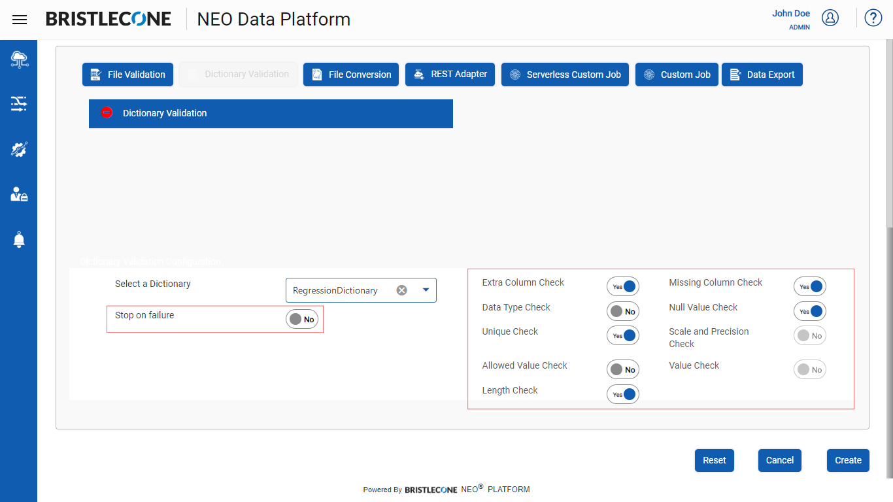Open the gear wrench sidebar icon
Screen dimensions: 893x502
click(x=19, y=149)
